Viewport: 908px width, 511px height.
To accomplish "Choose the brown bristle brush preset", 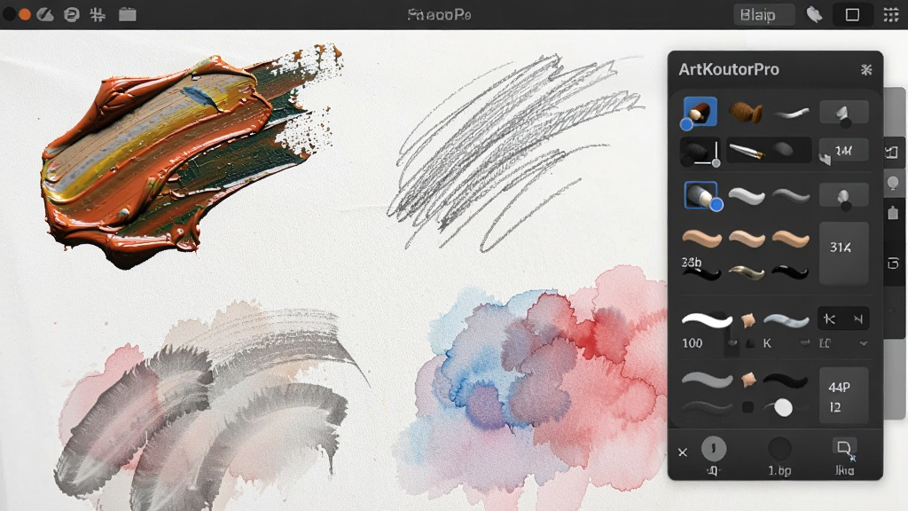I will click(x=745, y=112).
